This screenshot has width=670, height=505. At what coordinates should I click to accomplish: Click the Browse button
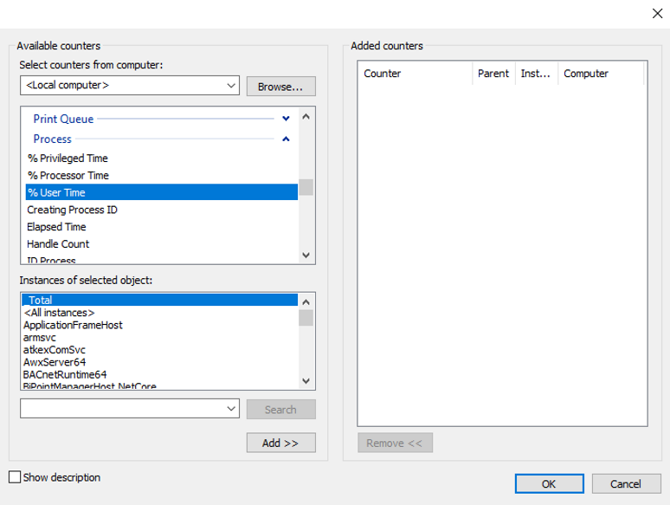click(x=280, y=87)
